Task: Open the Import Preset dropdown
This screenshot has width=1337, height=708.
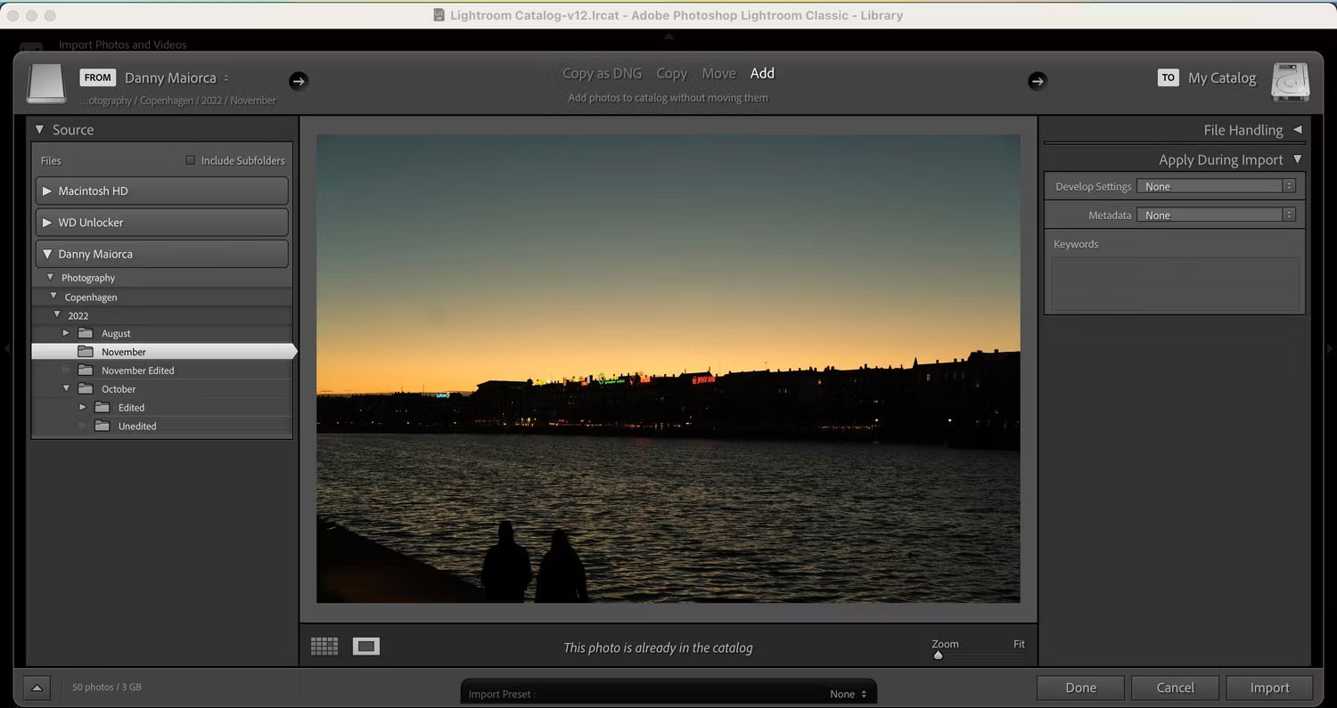Action: pyautogui.click(x=847, y=693)
